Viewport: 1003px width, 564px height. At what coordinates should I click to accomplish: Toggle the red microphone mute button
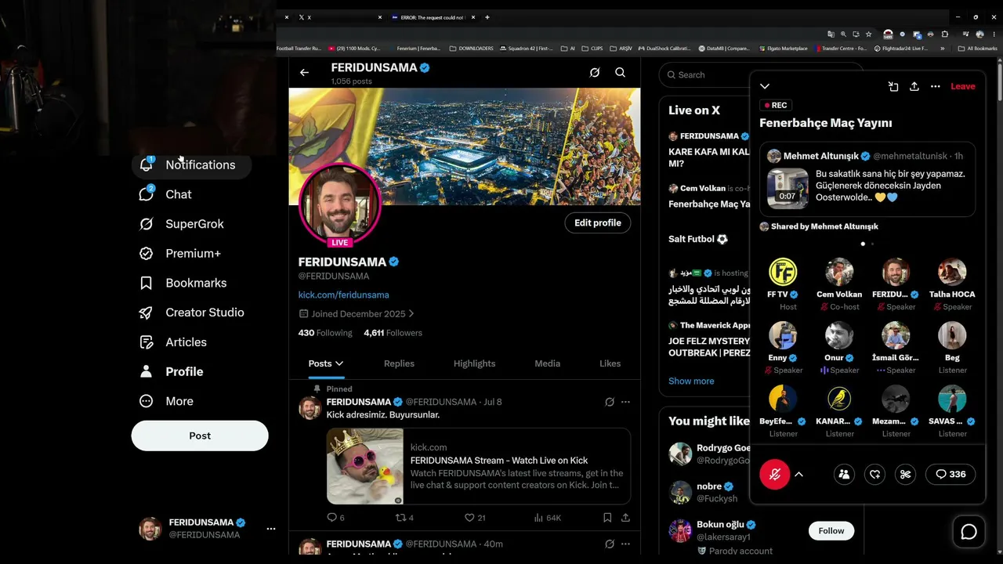point(774,475)
